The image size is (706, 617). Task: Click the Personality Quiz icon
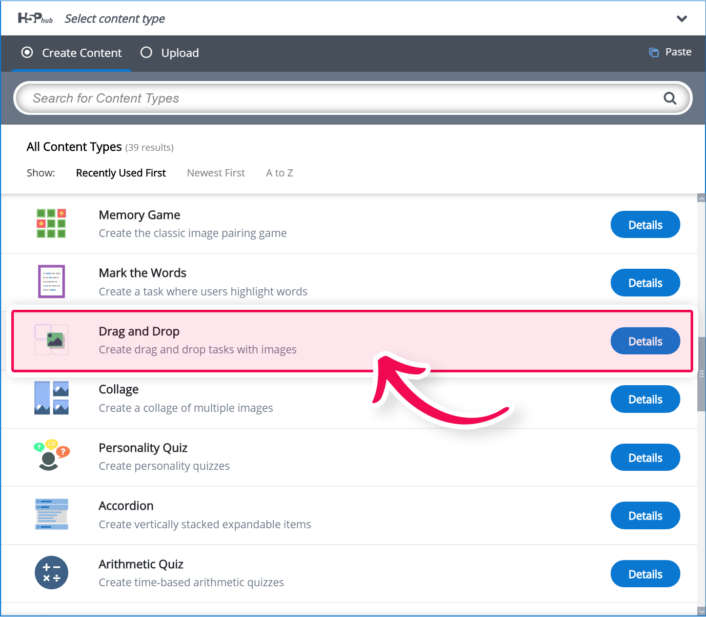[51, 455]
